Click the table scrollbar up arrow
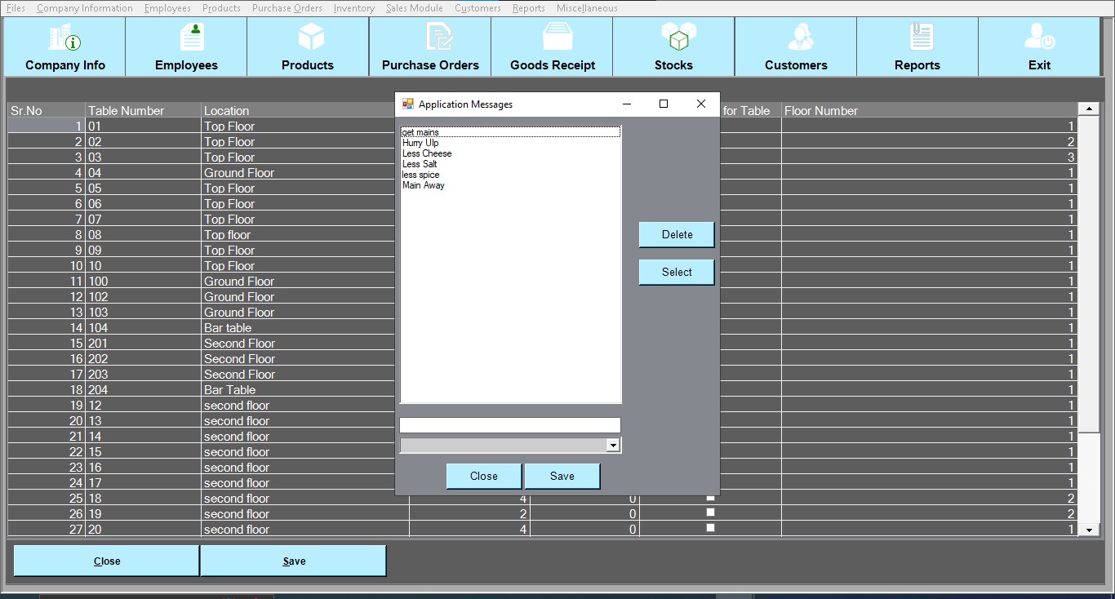Image resolution: width=1115 pixels, height=599 pixels. point(1089,109)
